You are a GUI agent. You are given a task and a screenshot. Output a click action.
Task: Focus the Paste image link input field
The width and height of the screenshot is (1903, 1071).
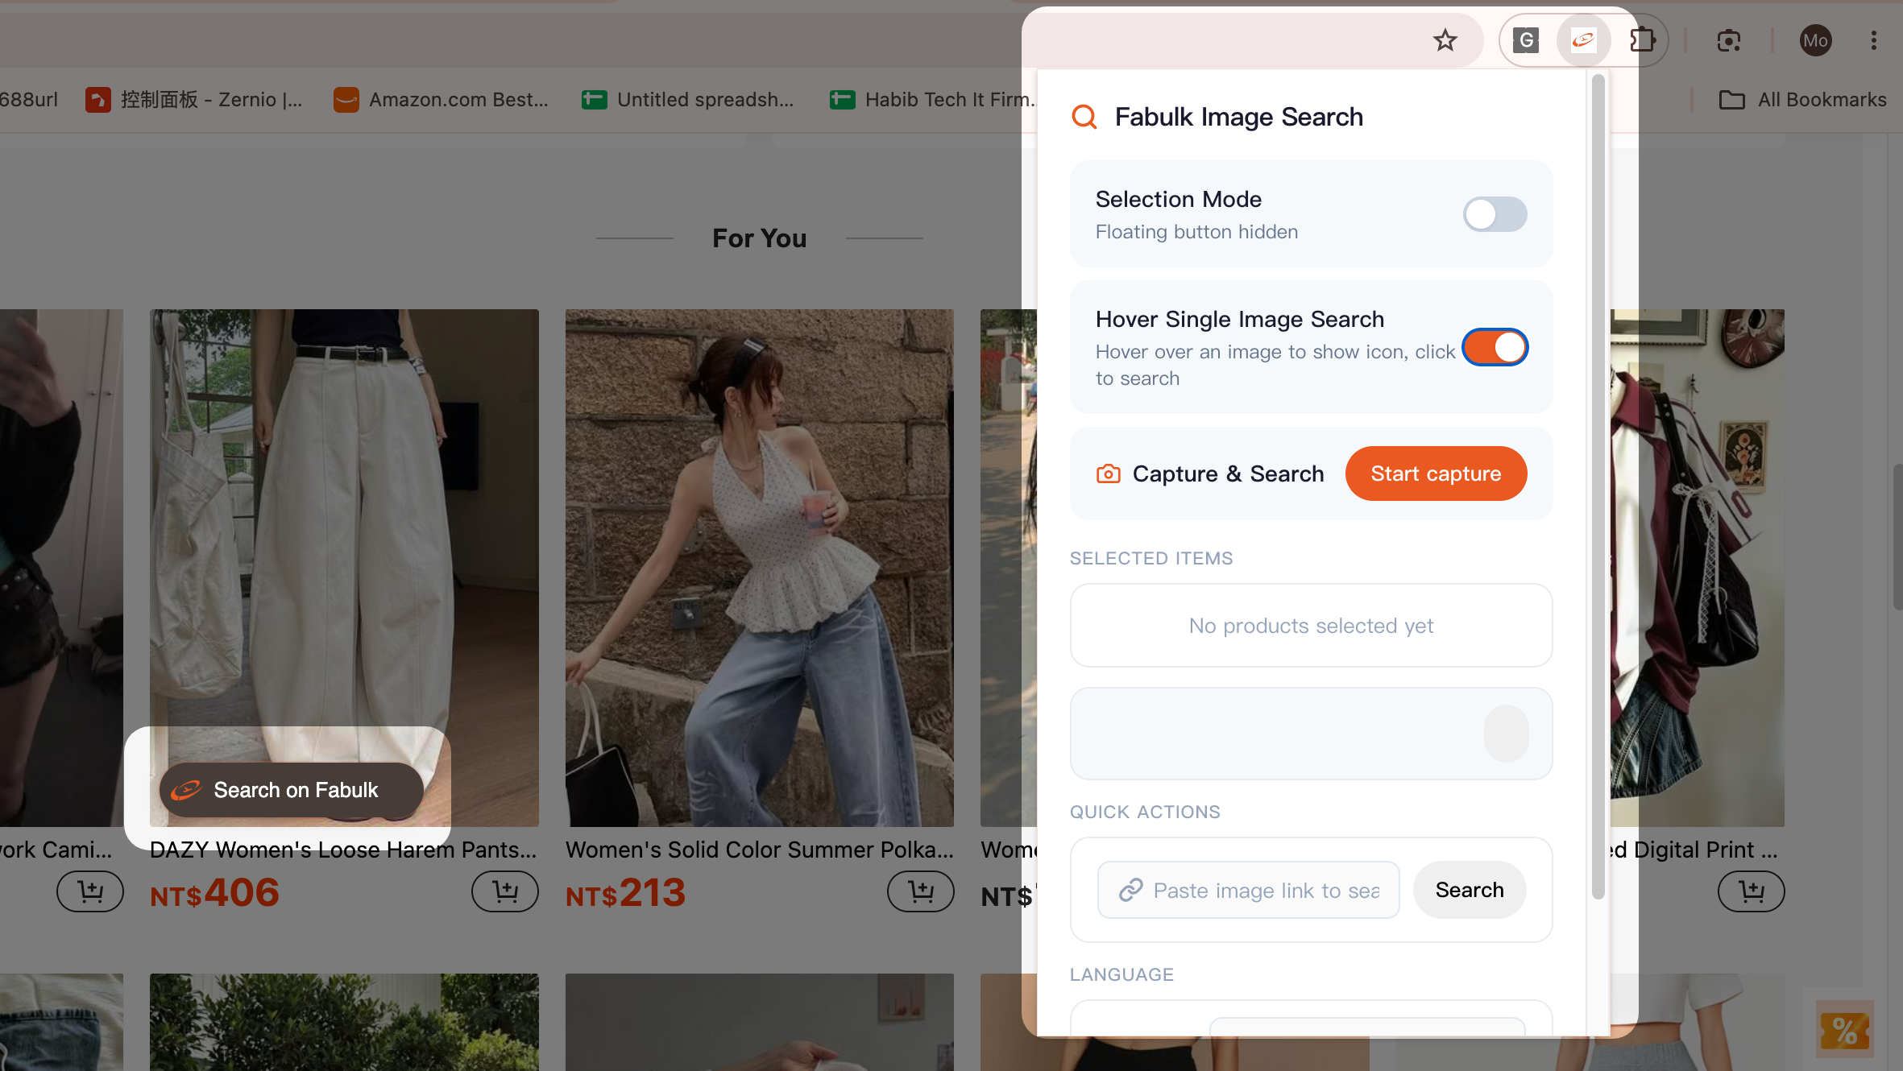[1248, 890]
